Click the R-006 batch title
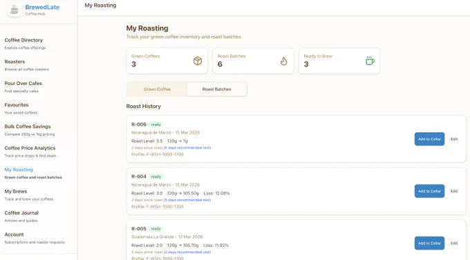This screenshot has height=260, width=470. click(x=139, y=124)
